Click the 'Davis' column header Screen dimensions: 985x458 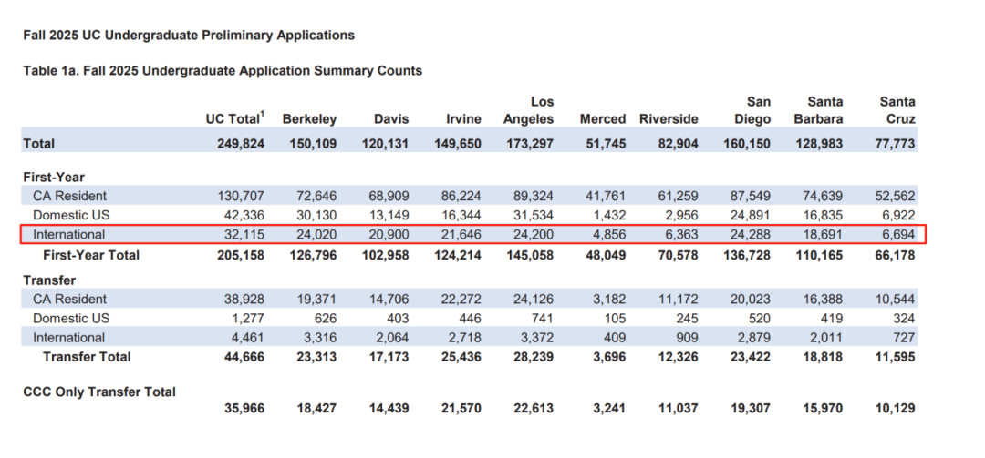391,119
